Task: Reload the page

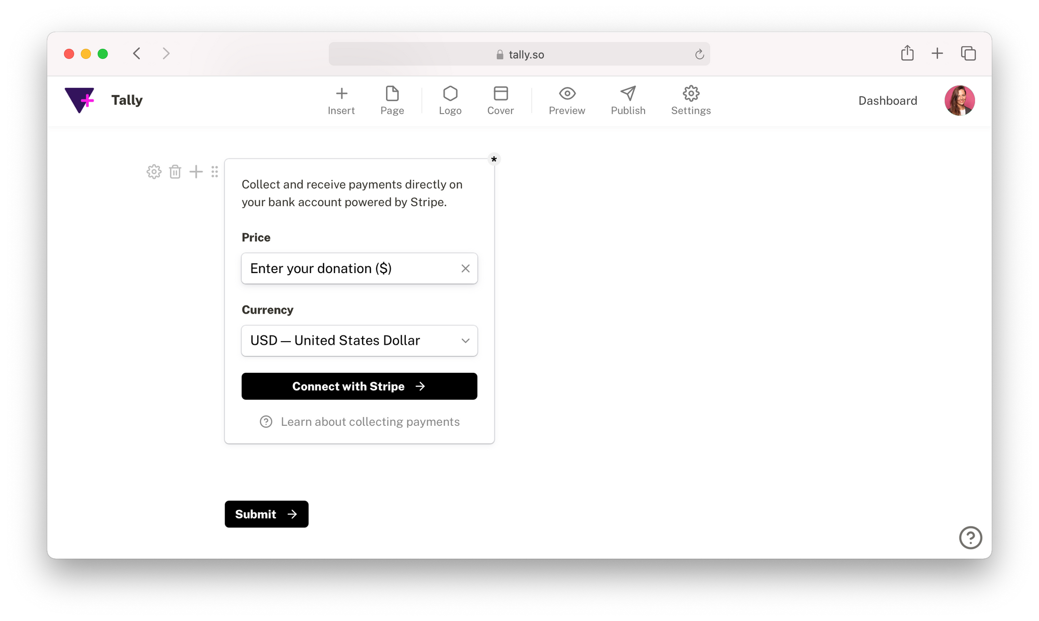Action: coord(700,54)
